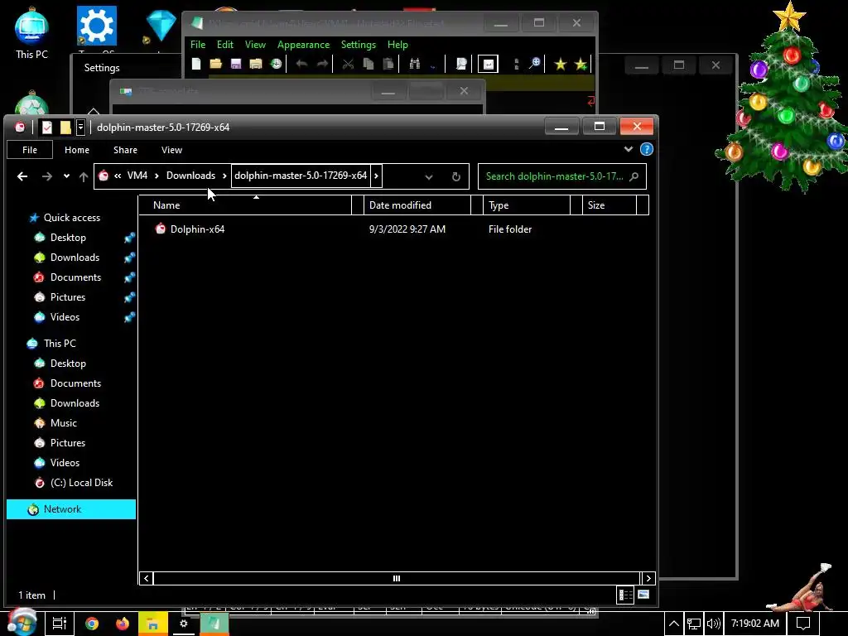The image size is (848, 636).
Task: Open Share tab in Explorer ribbon
Action: pos(125,150)
